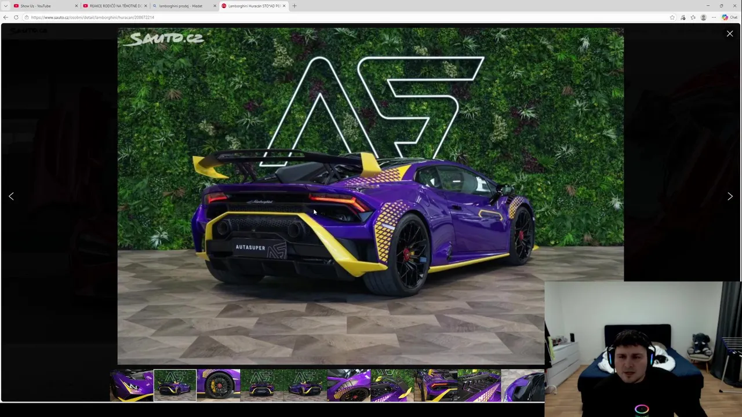Close the lamborghini prodej search tab
742x417 pixels.
tap(215, 6)
